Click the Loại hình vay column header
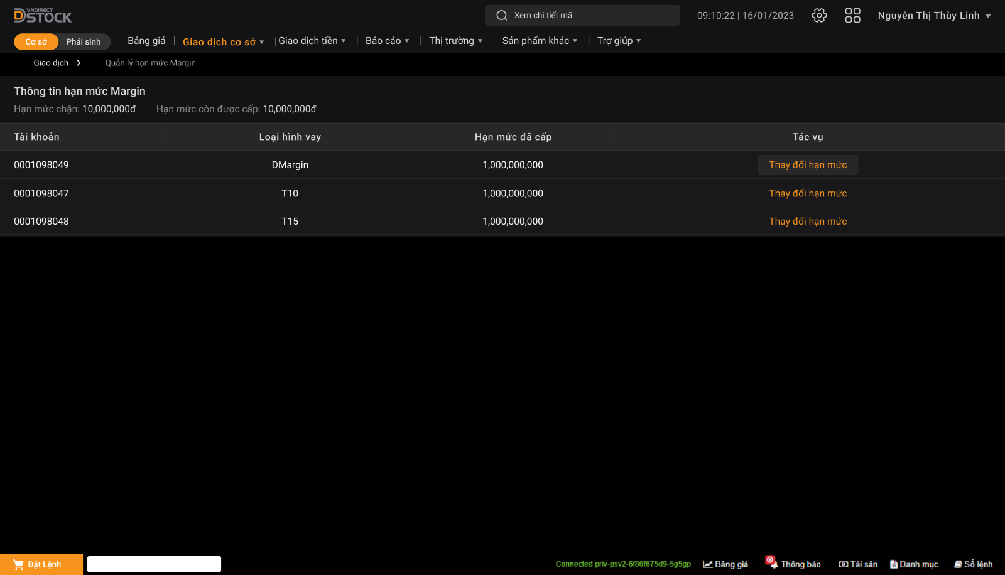This screenshot has width=1005, height=575. point(290,137)
